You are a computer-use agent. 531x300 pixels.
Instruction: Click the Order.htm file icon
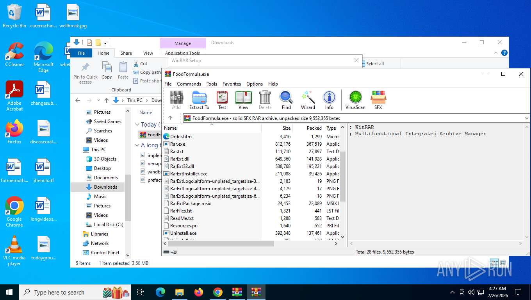166,137
